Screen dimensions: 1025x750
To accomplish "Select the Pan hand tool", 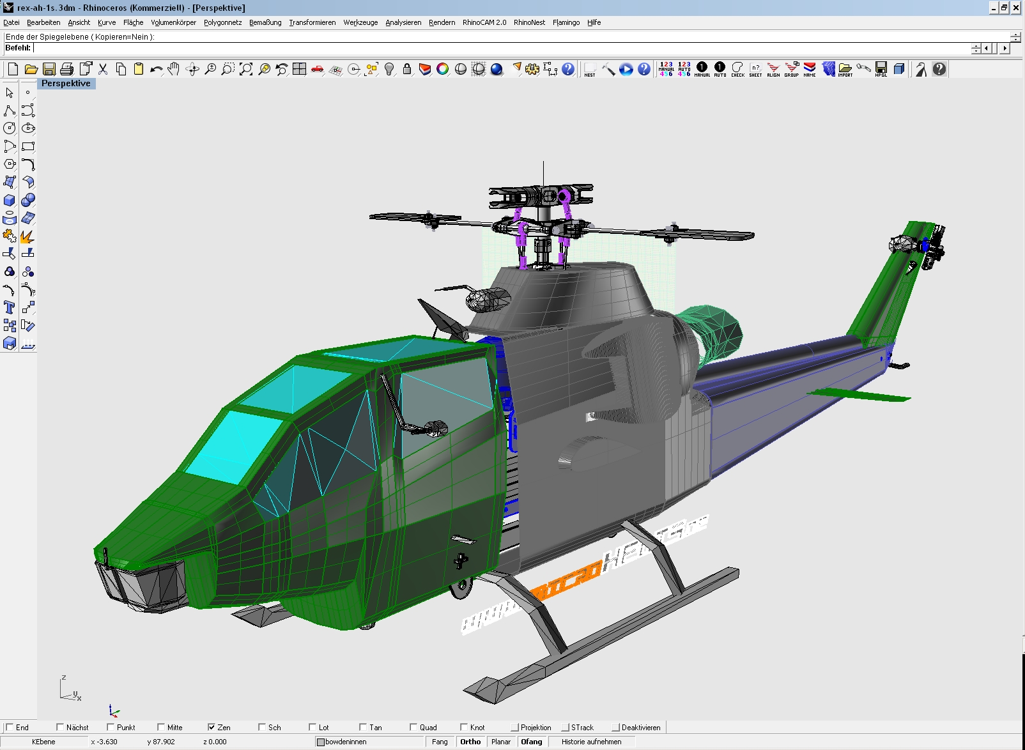I will point(174,69).
